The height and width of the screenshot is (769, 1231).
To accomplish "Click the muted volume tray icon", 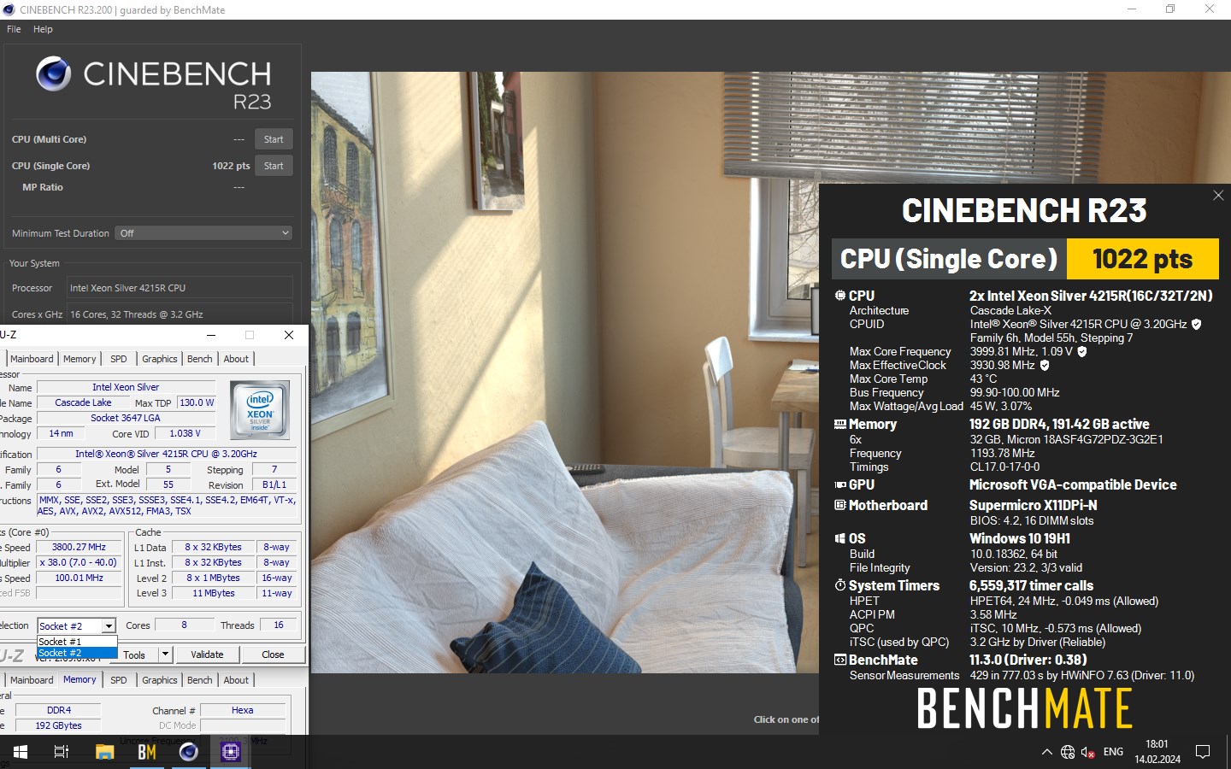I will [x=1088, y=752].
